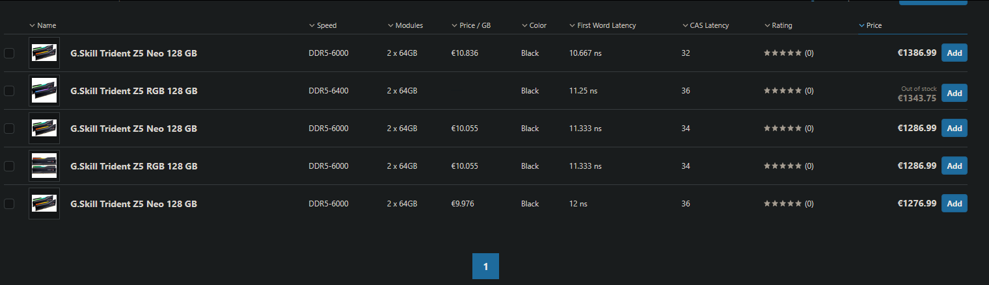Click the €9.976 price per GB value

[x=463, y=204]
